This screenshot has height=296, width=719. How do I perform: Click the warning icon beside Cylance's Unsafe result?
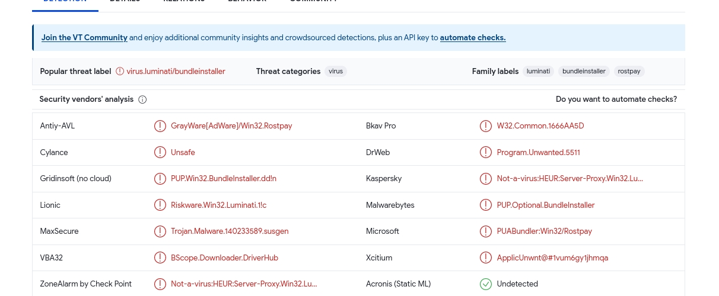tap(160, 152)
